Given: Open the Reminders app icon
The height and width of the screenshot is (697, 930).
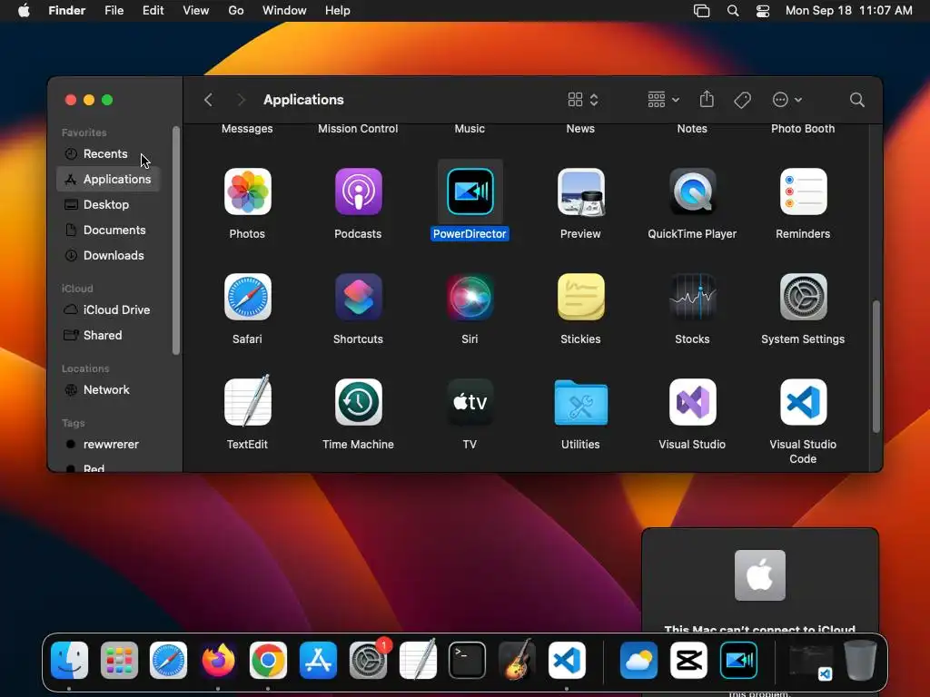Looking at the screenshot, I should pos(803,191).
